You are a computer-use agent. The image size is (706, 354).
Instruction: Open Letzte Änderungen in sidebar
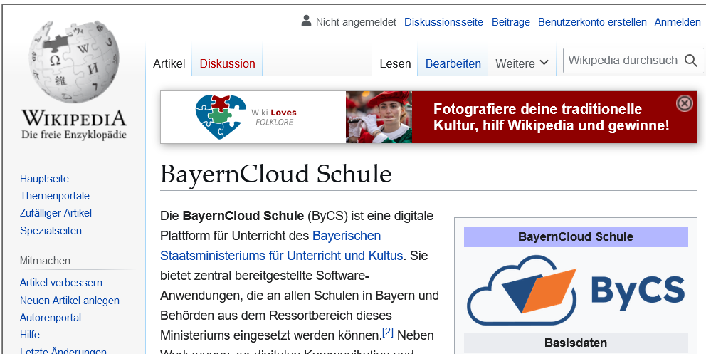point(63,351)
